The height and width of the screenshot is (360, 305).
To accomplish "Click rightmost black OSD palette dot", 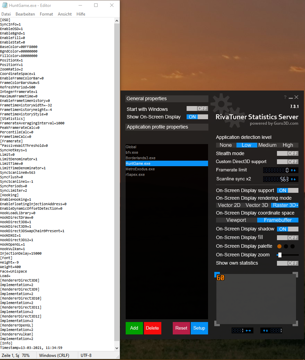I will tap(293, 246).
